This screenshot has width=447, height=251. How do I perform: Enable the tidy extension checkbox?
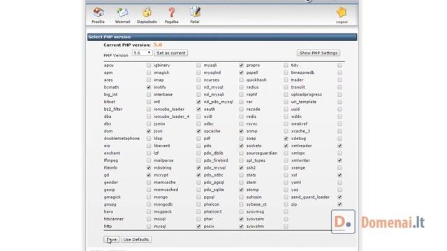click(340, 65)
